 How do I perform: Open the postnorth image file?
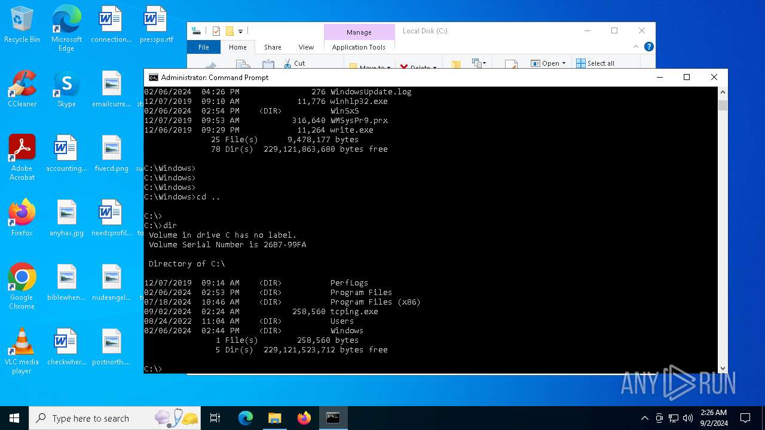point(111,347)
